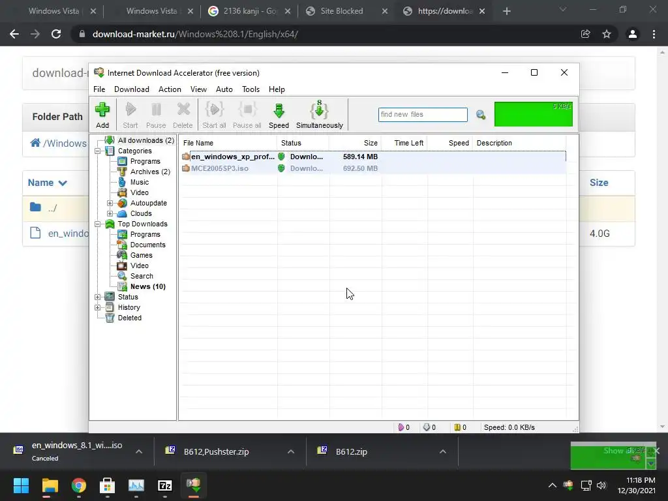Open File Explorer from the taskbar
Screen dimensions: 668x501
coord(50,485)
